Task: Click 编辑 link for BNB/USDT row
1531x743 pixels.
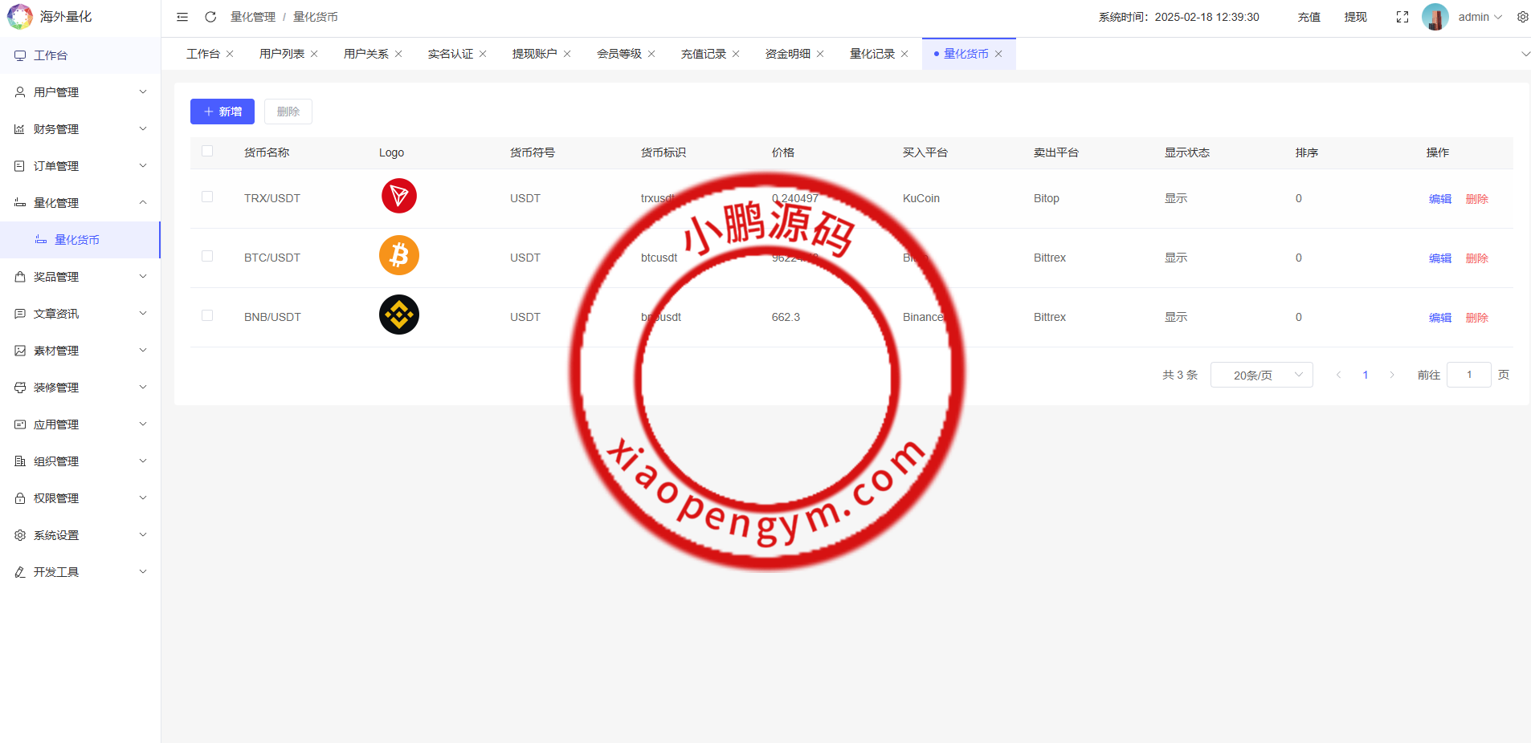Action: [1439, 318]
